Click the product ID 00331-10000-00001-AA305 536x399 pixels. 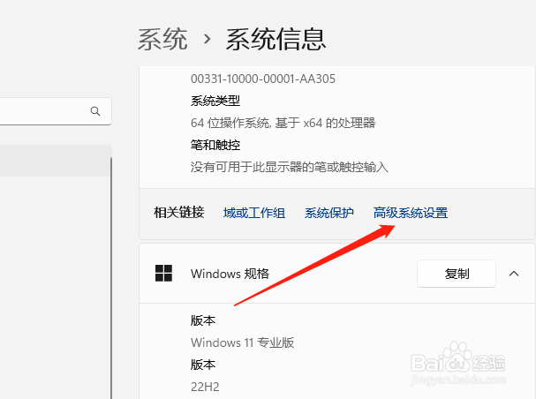pyautogui.click(x=263, y=79)
